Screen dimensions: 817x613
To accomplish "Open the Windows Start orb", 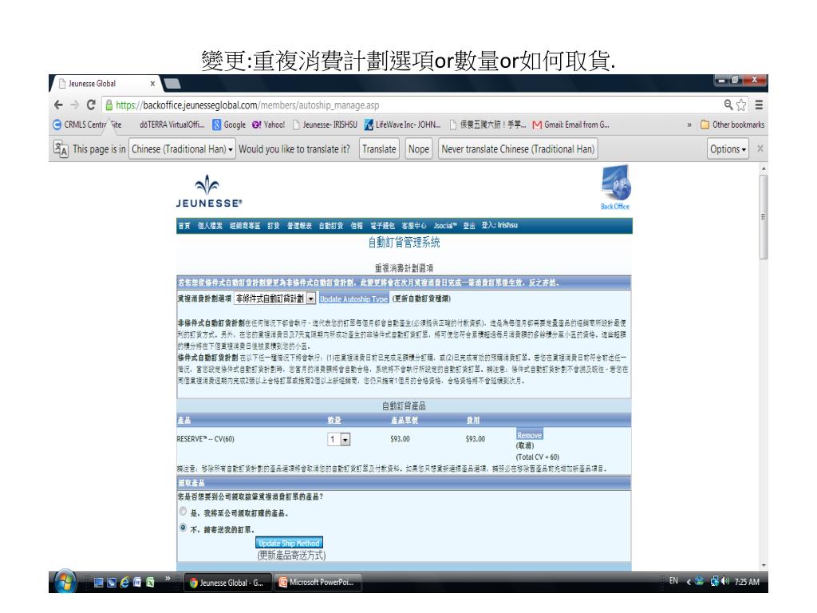I will 65,581.
